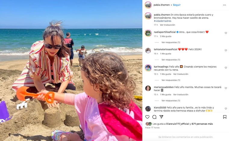Open pabla.thomen profile picture in header
229x141 pixels.
(148, 5)
